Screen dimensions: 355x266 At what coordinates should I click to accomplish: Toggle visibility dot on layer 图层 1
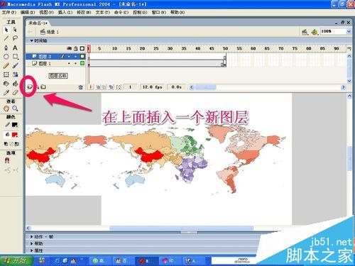click(69, 63)
